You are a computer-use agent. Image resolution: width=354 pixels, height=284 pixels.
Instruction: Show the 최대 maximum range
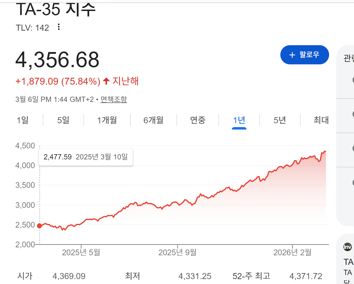coord(321,120)
